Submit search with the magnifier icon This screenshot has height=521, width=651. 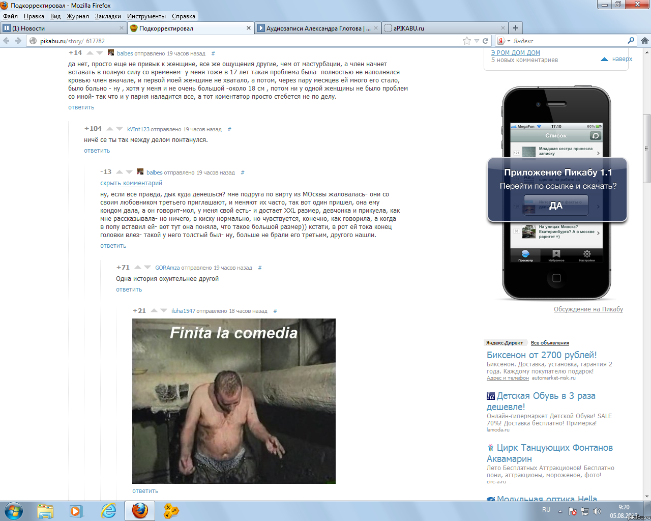click(x=631, y=41)
